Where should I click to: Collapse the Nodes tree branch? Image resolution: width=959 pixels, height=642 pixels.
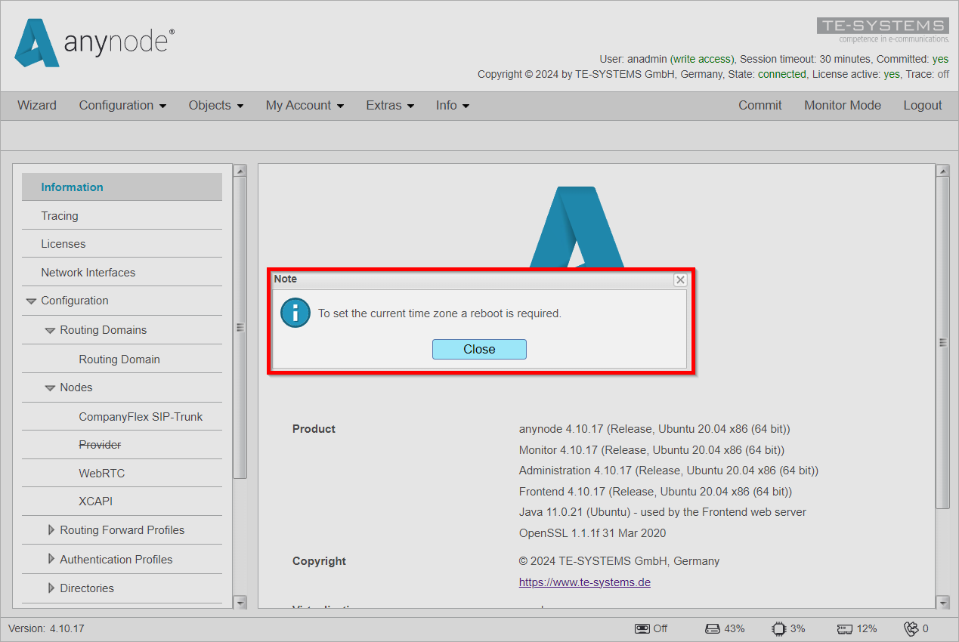click(x=48, y=387)
